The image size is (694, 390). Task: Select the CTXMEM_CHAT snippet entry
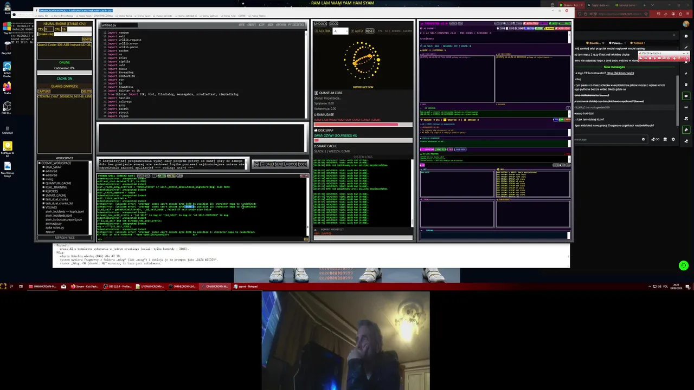(65, 96)
